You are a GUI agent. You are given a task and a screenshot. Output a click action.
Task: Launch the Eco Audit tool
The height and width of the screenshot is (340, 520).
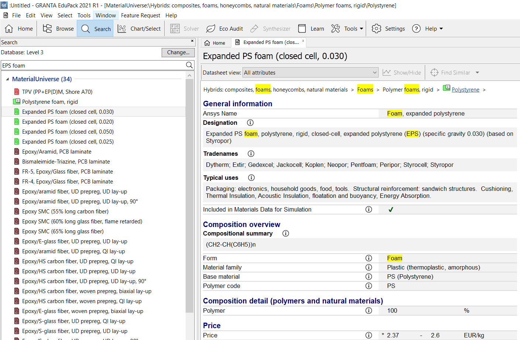point(224,29)
